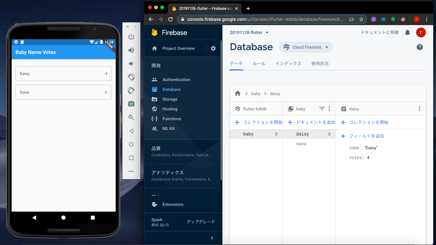Click Firestore home breadcrumb icon
This screenshot has width=436, height=245.
tap(238, 93)
